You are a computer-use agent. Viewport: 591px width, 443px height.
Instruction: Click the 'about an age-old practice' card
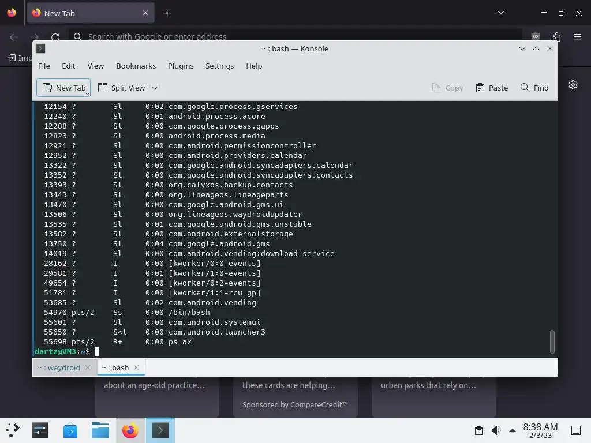[157, 396]
